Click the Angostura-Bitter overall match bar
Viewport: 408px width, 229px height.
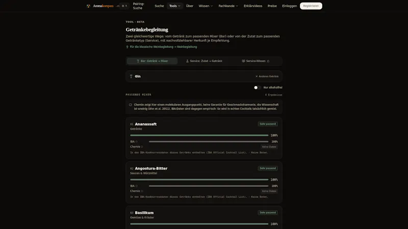199,180
